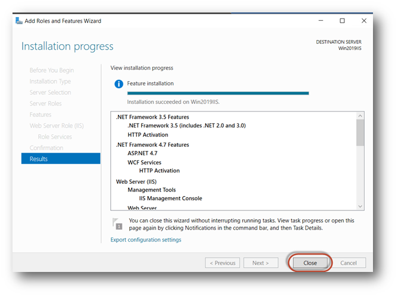Select IIS Management Console entry
Screen dimensions: 398x297
[x=170, y=199]
